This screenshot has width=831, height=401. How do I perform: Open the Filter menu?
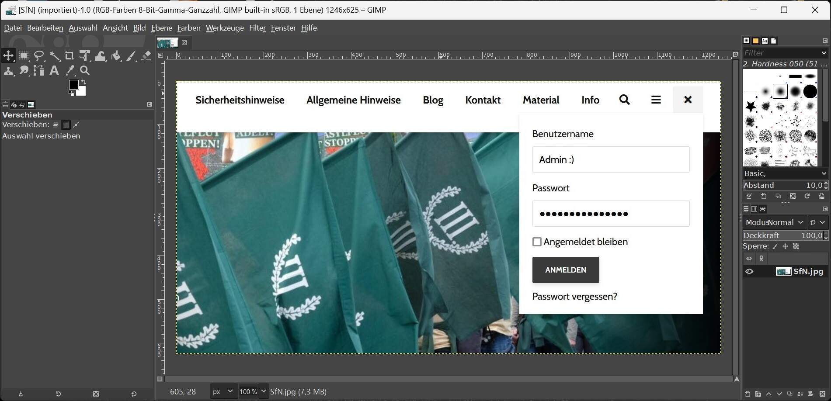257,28
